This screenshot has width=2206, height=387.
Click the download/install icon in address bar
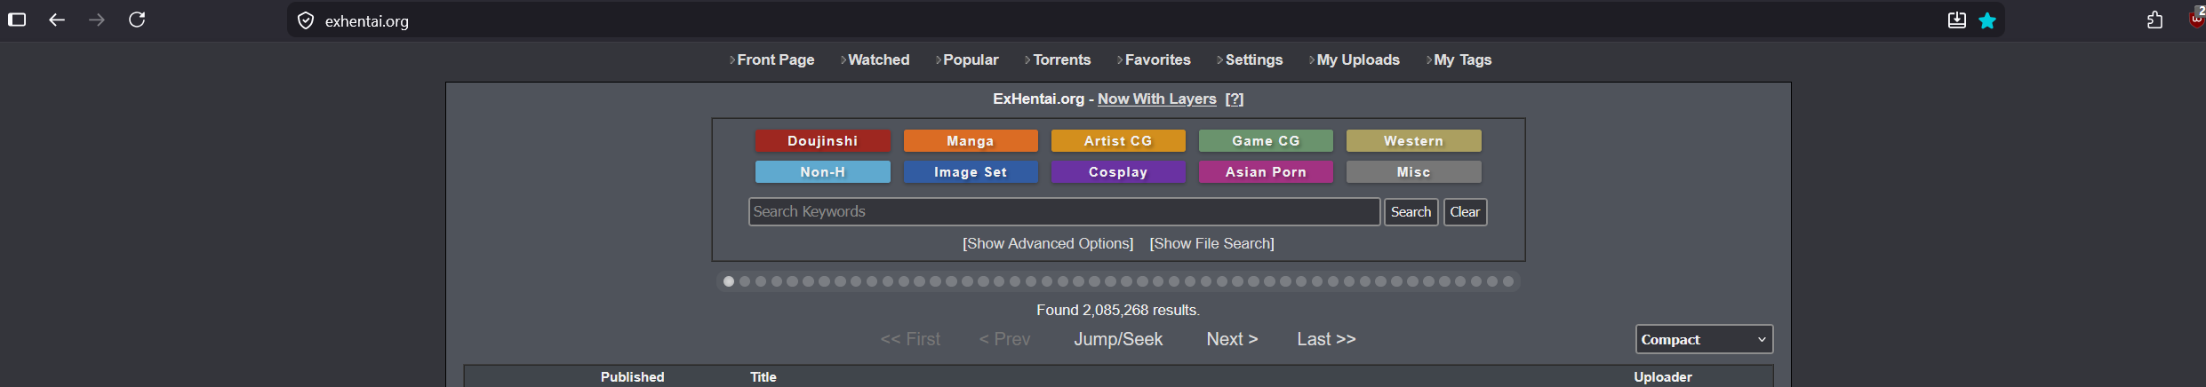[x=1956, y=20]
